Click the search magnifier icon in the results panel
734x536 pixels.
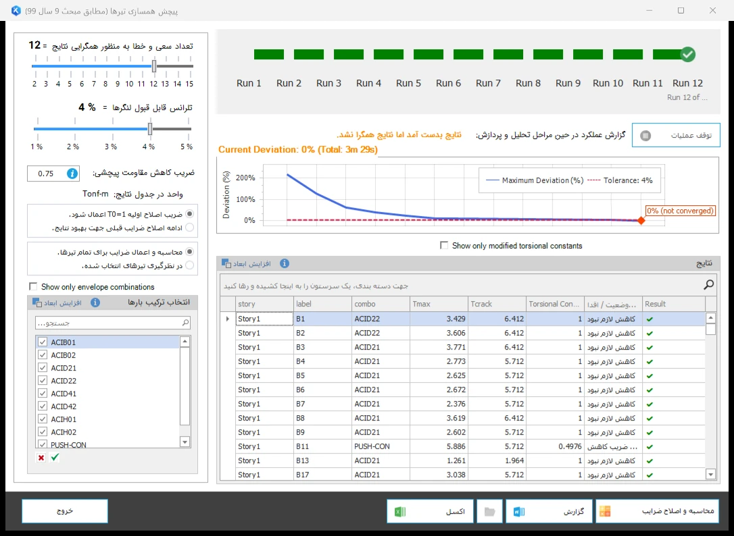click(709, 284)
